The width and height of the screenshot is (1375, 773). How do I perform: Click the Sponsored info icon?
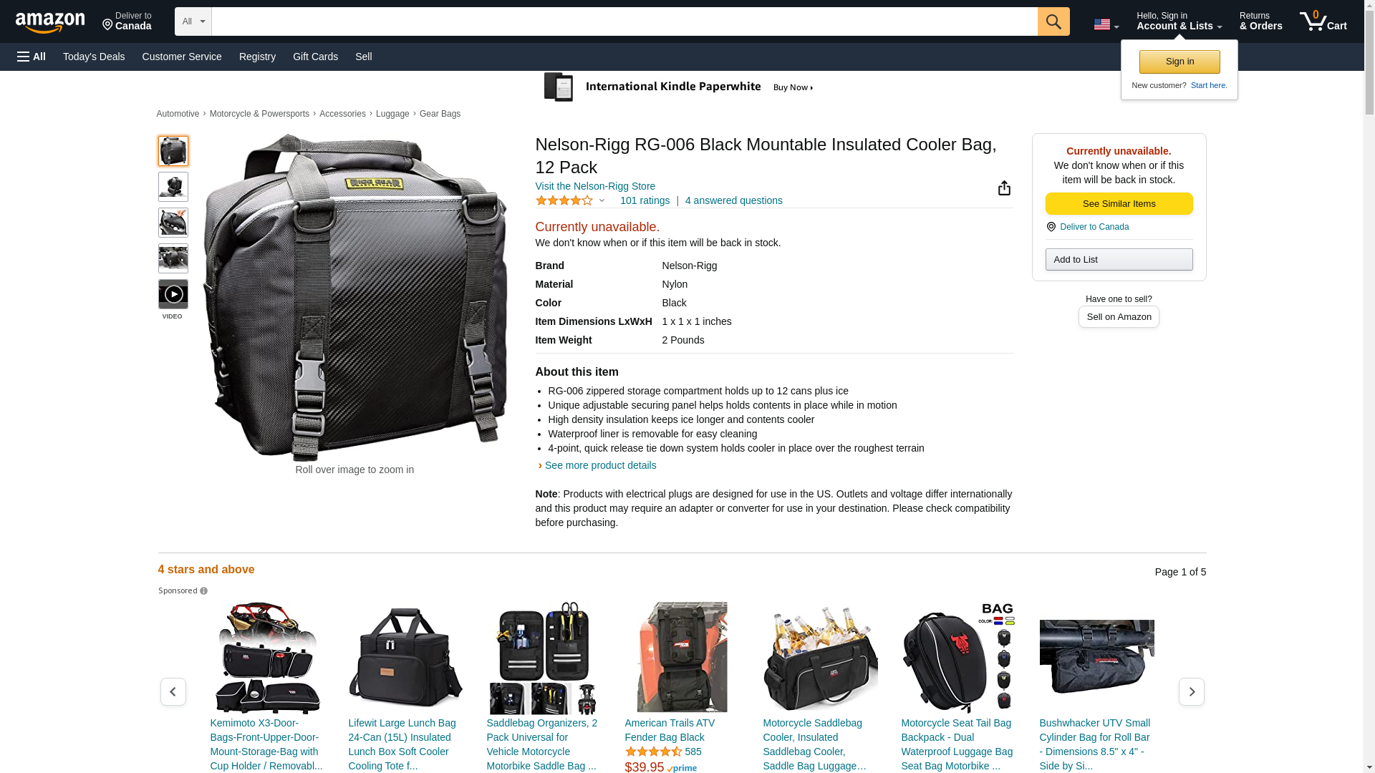pos(203,591)
